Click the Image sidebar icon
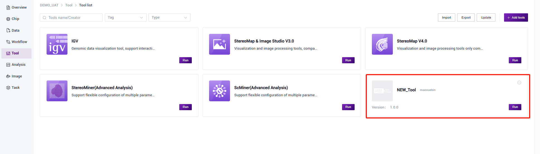The image size is (540, 154). coord(8,76)
